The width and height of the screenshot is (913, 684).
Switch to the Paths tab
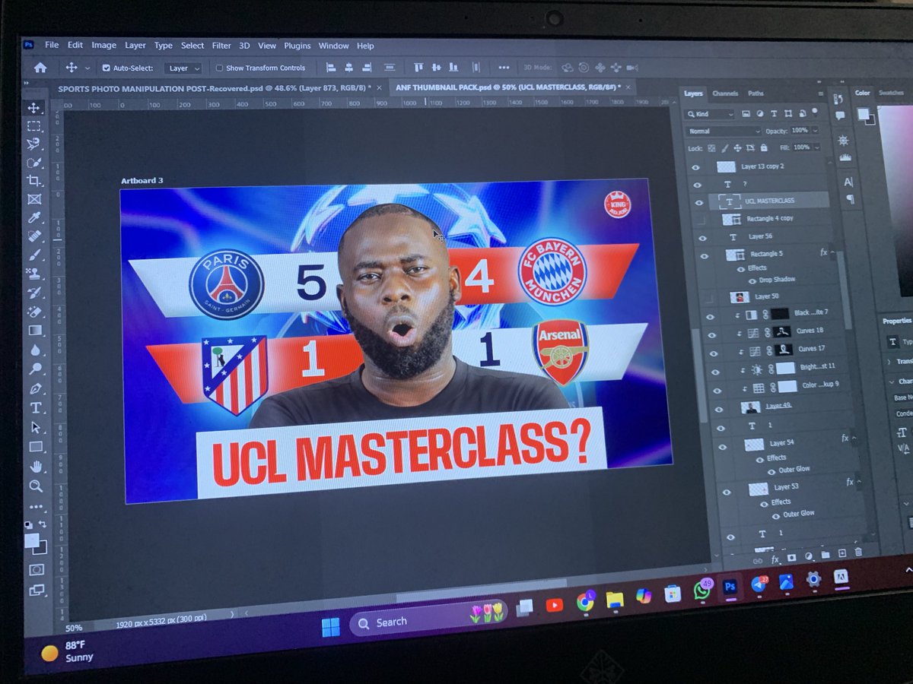[756, 93]
